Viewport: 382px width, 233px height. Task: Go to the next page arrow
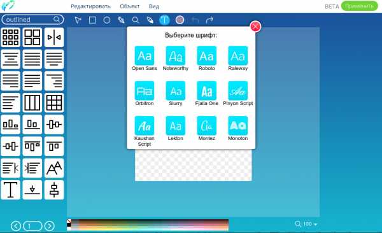50,226
